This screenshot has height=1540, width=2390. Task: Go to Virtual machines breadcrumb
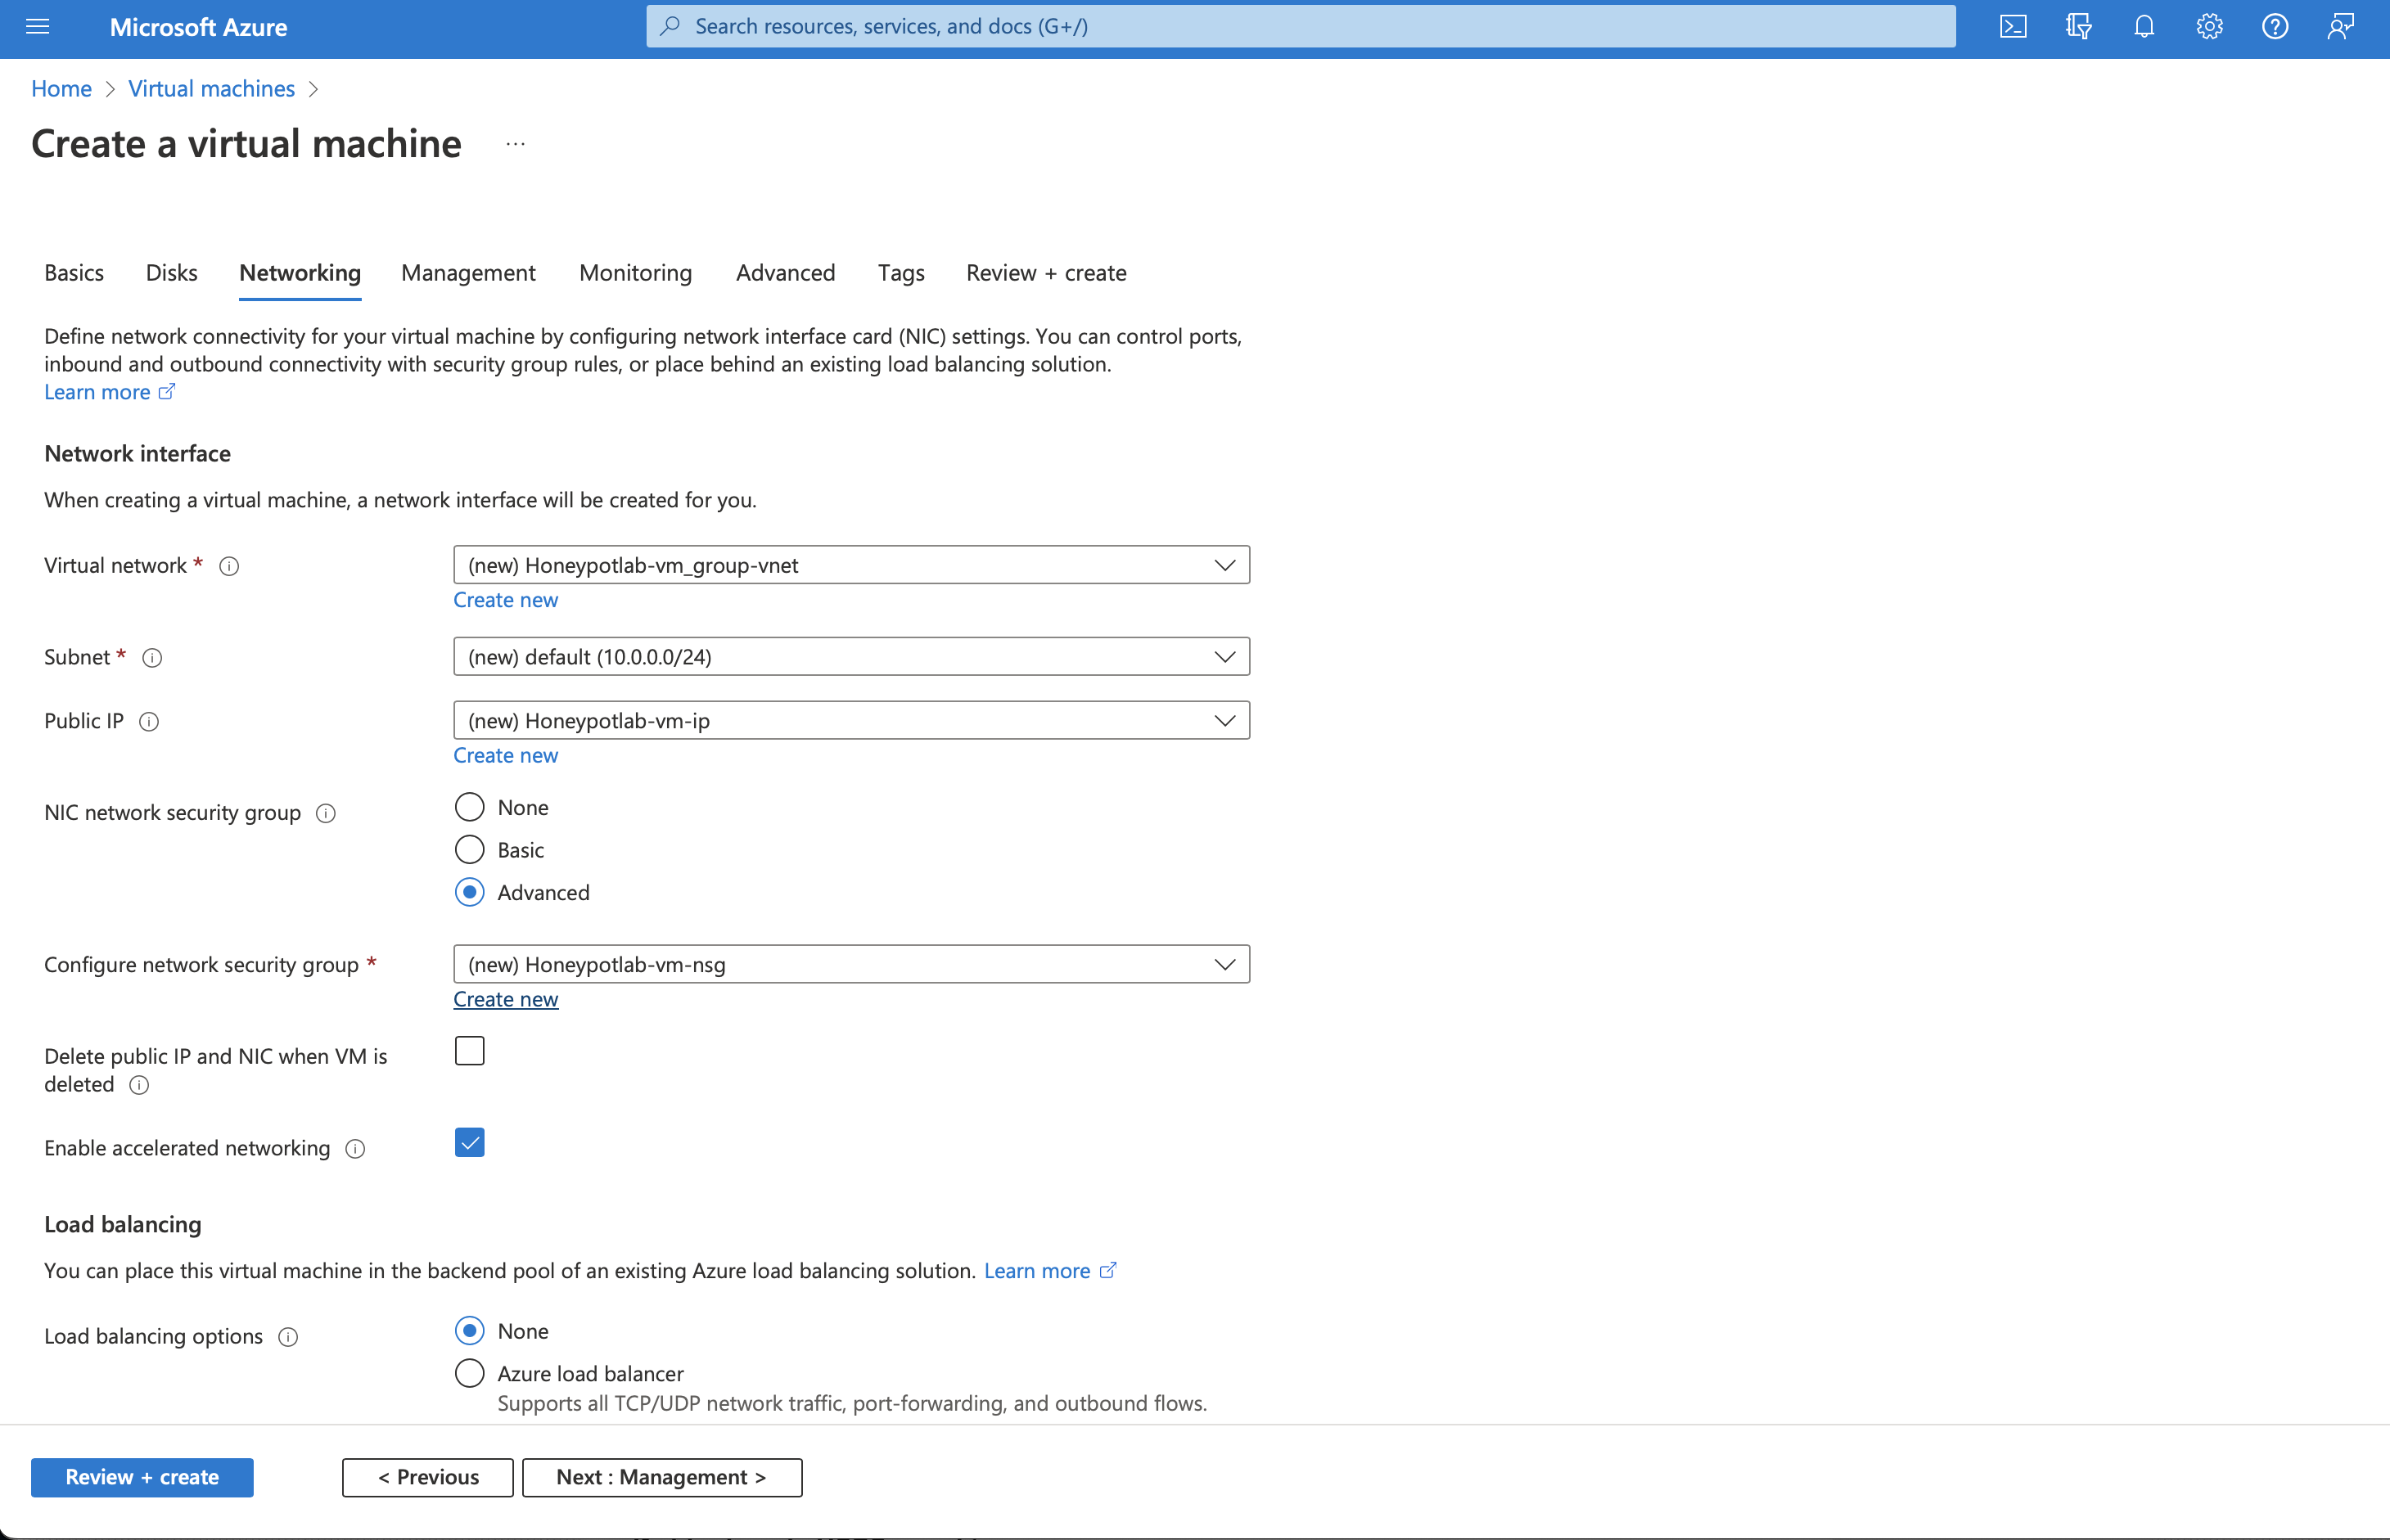(x=212, y=88)
